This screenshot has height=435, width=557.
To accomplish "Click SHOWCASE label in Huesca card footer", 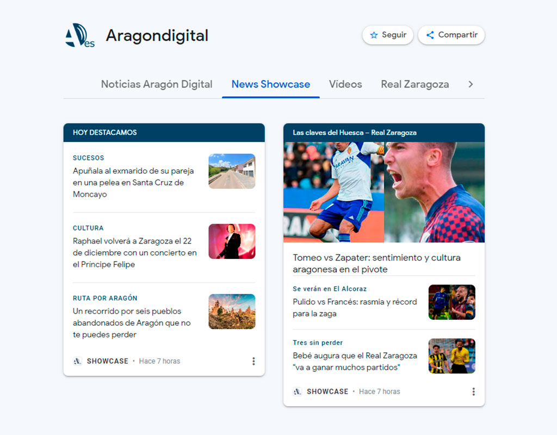I will tap(327, 391).
